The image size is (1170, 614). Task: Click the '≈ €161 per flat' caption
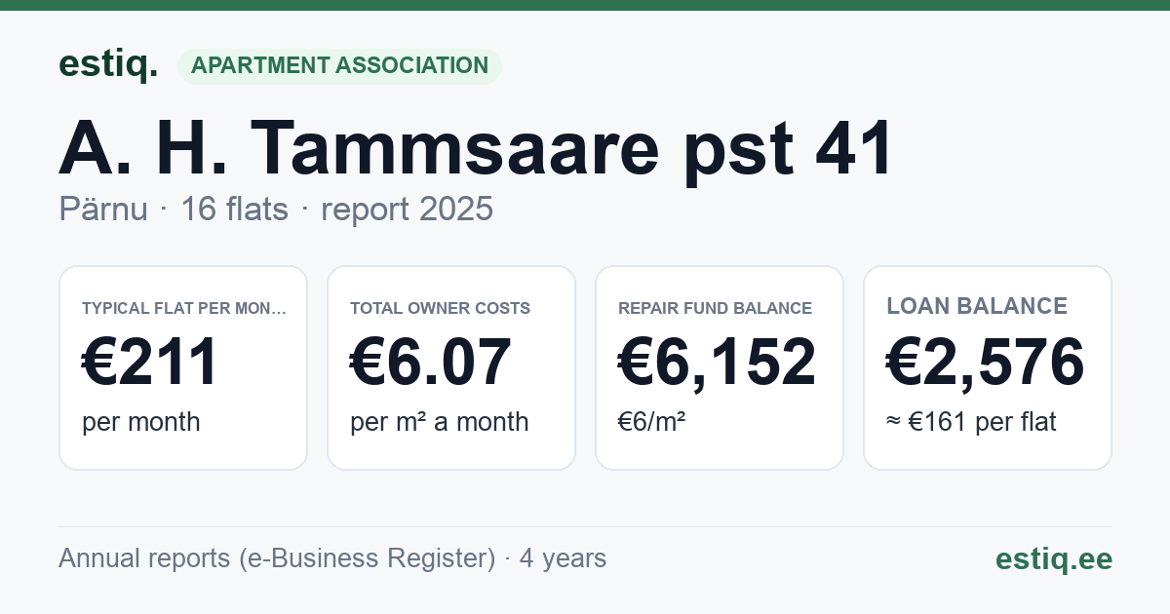point(971,422)
